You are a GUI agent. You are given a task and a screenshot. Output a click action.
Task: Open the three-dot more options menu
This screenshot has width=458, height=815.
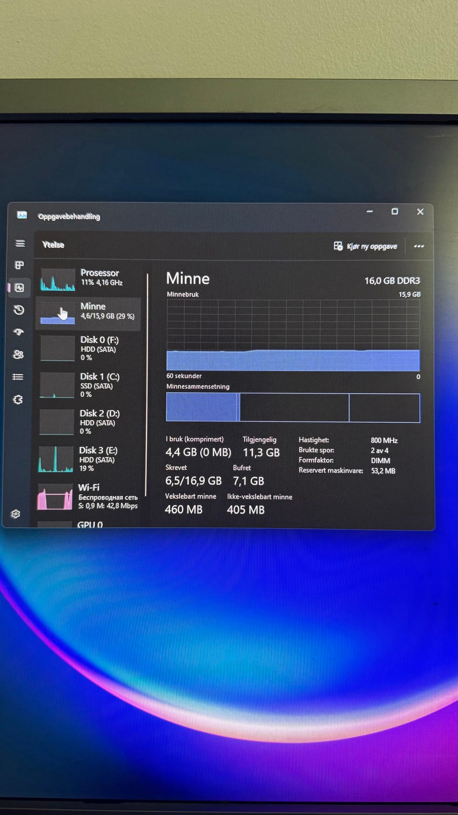(x=419, y=246)
